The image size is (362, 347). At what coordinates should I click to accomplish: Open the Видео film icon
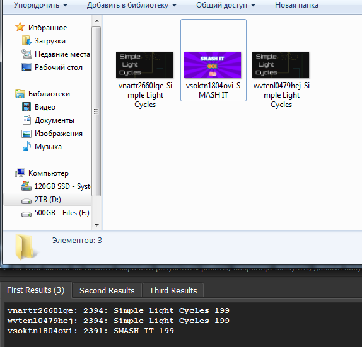[x=26, y=107]
